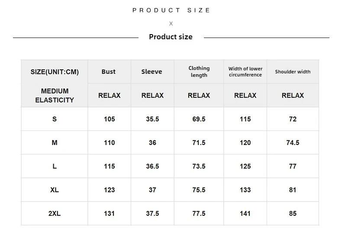
Task: Click the Clothing length column header
Action: (x=199, y=72)
